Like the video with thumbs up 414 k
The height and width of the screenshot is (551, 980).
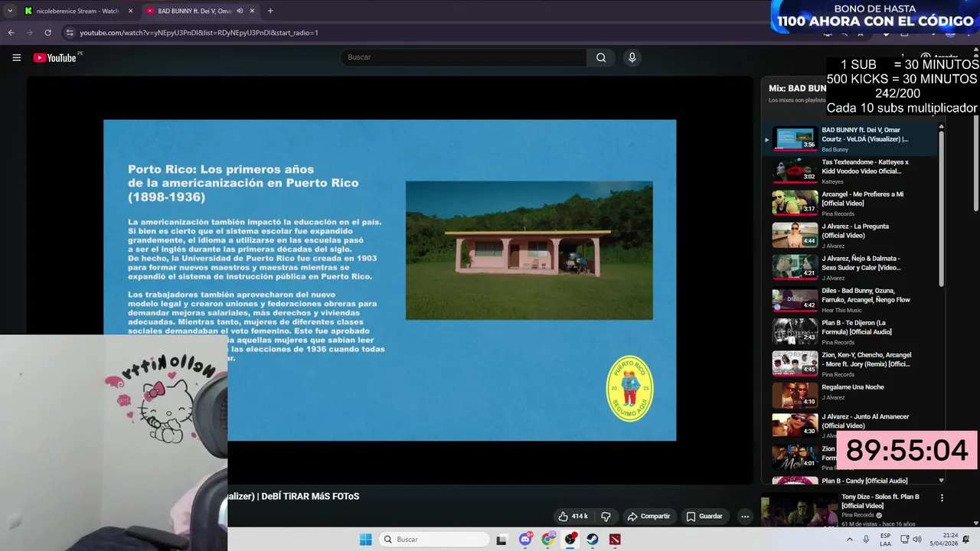573,517
